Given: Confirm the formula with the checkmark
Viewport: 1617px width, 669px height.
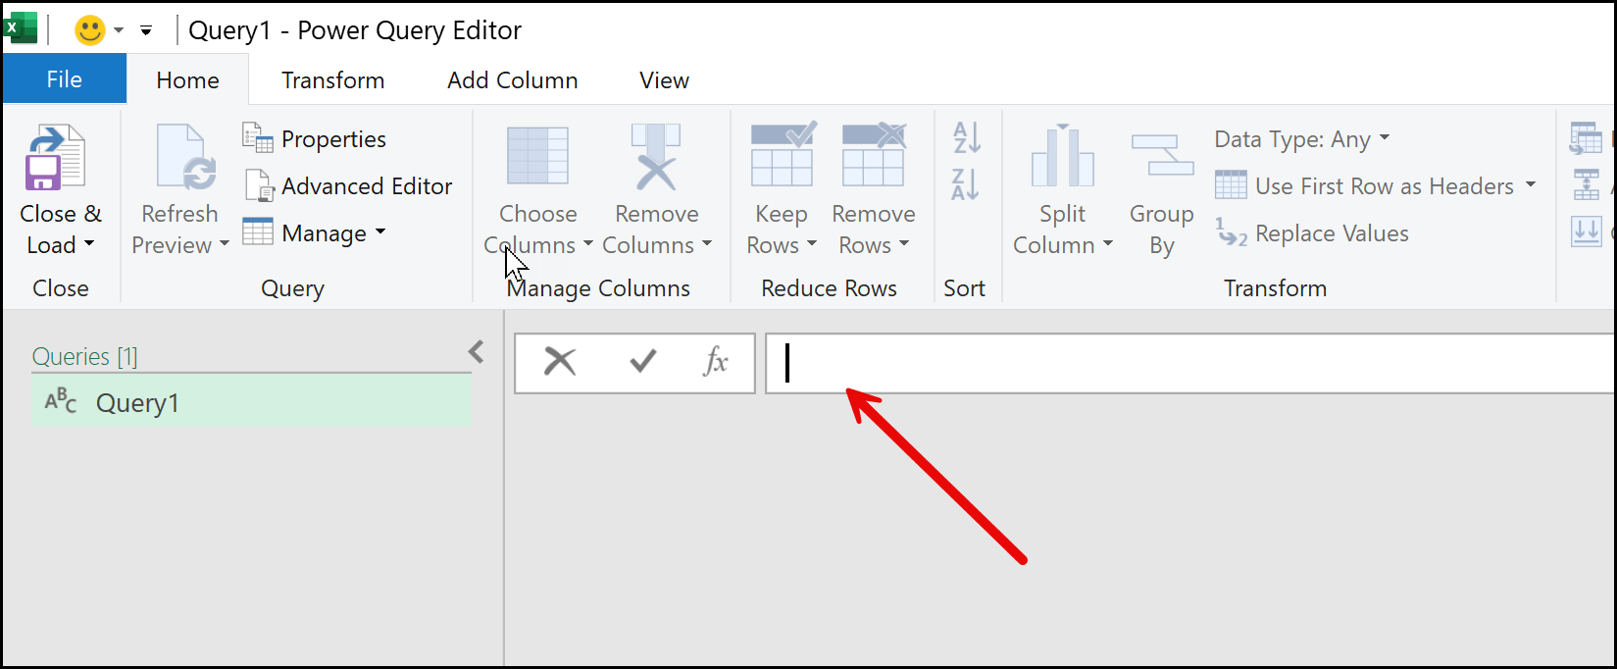Looking at the screenshot, I should [x=643, y=362].
